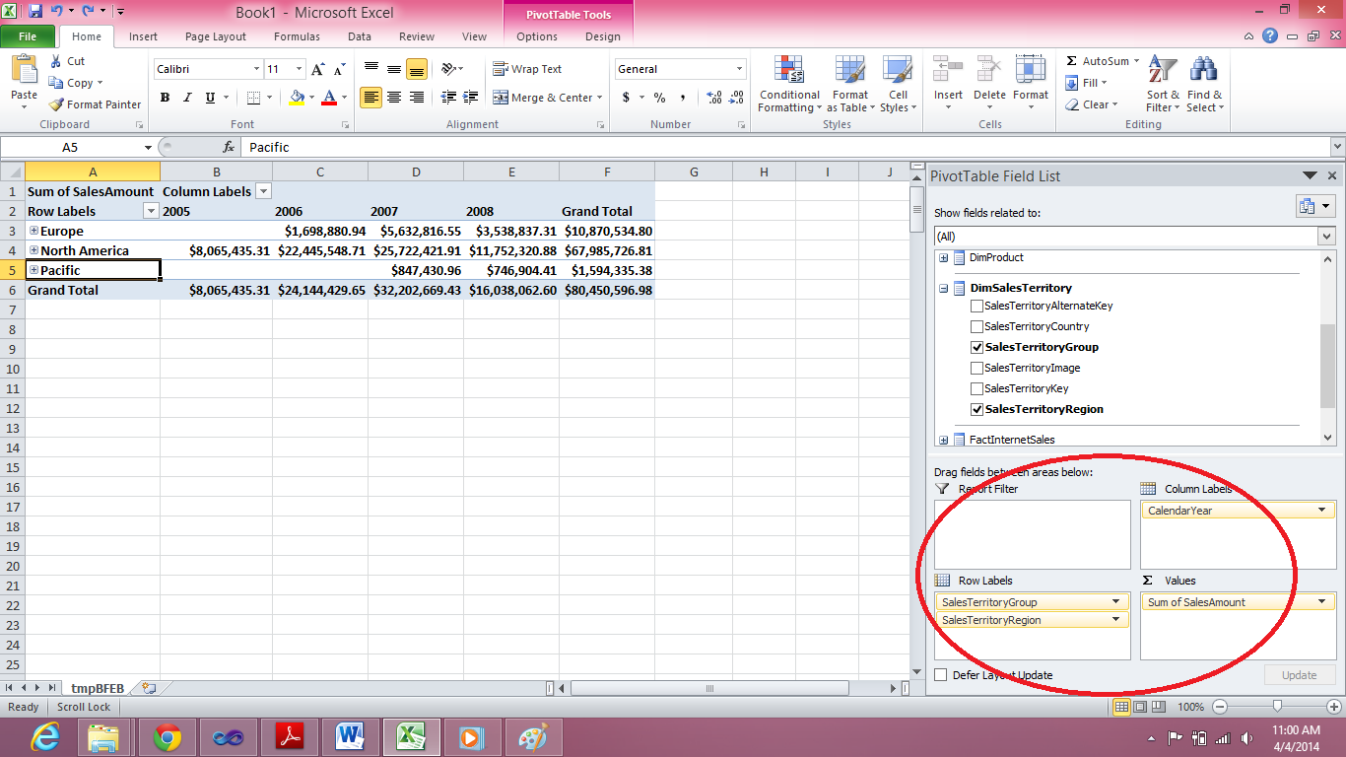Apply percent style format
The width and height of the screenshot is (1346, 757).
[659, 98]
